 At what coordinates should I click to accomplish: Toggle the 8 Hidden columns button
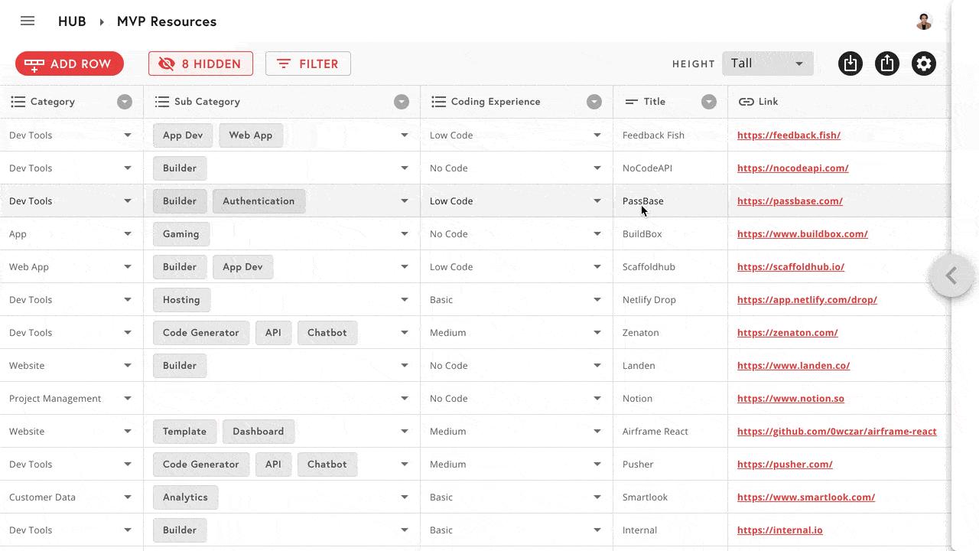pyautogui.click(x=200, y=64)
